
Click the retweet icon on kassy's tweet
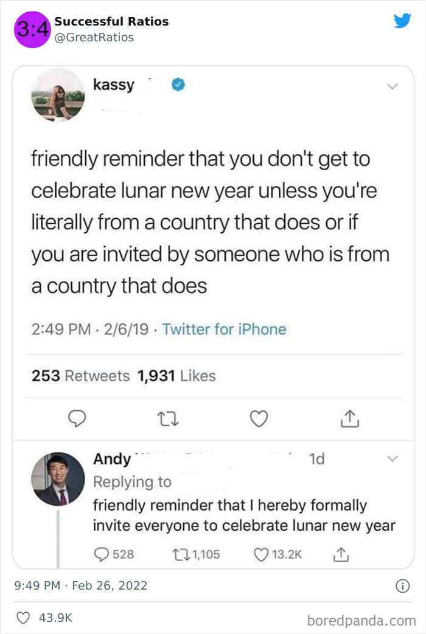[168, 419]
